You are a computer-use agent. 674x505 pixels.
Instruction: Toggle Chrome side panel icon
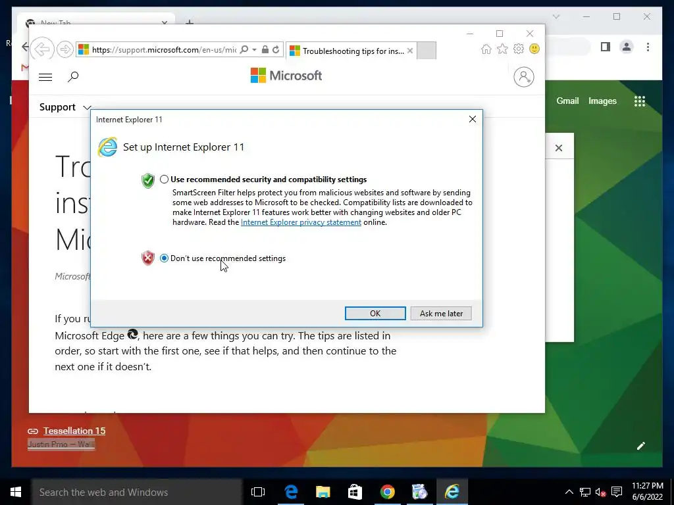point(606,47)
